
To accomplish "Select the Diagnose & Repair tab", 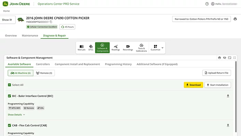I will point(54,36).
